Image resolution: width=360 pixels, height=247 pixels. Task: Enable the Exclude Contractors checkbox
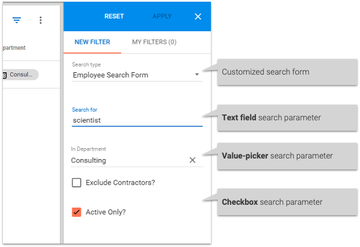[76, 183]
